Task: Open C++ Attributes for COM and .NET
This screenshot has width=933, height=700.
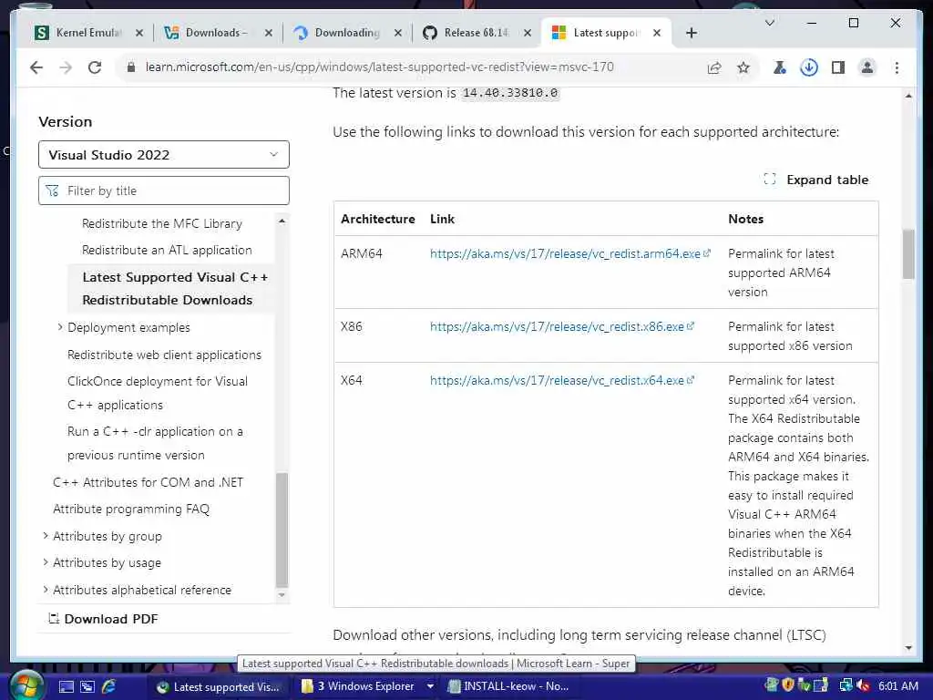Action: [149, 482]
